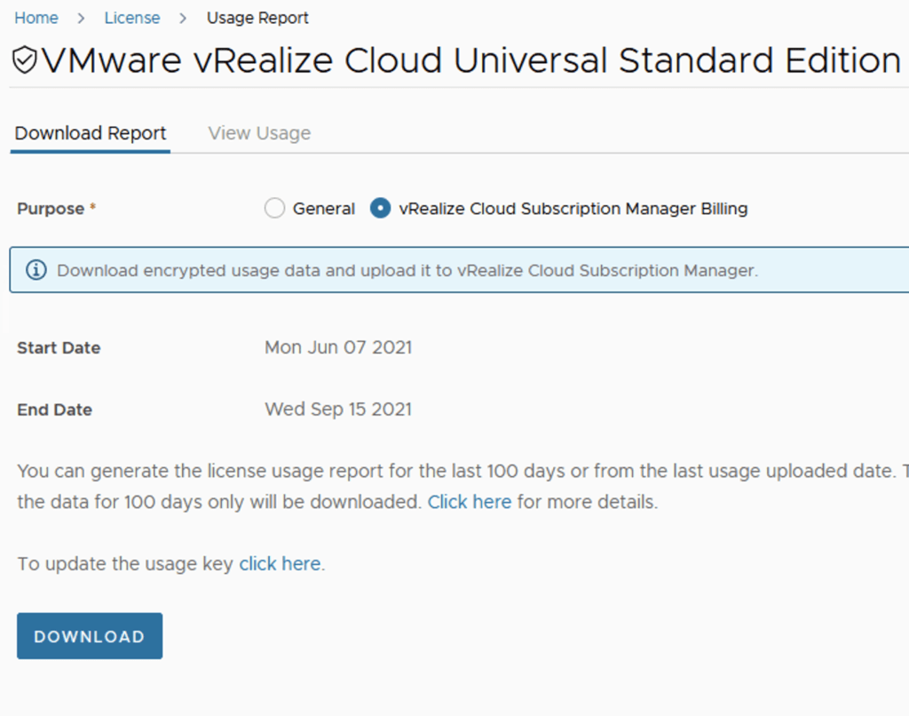909x716 pixels.
Task: Switch to the View Usage tab
Action: [259, 133]
